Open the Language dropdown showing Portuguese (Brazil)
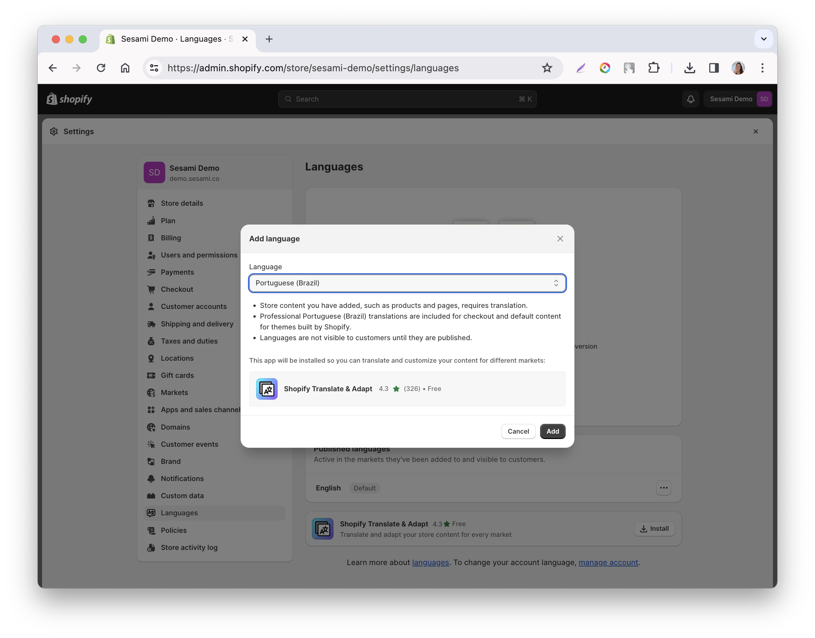The image size is (815, 638). point(407,283)
